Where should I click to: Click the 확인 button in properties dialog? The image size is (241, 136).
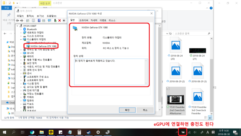coord(127,110)
